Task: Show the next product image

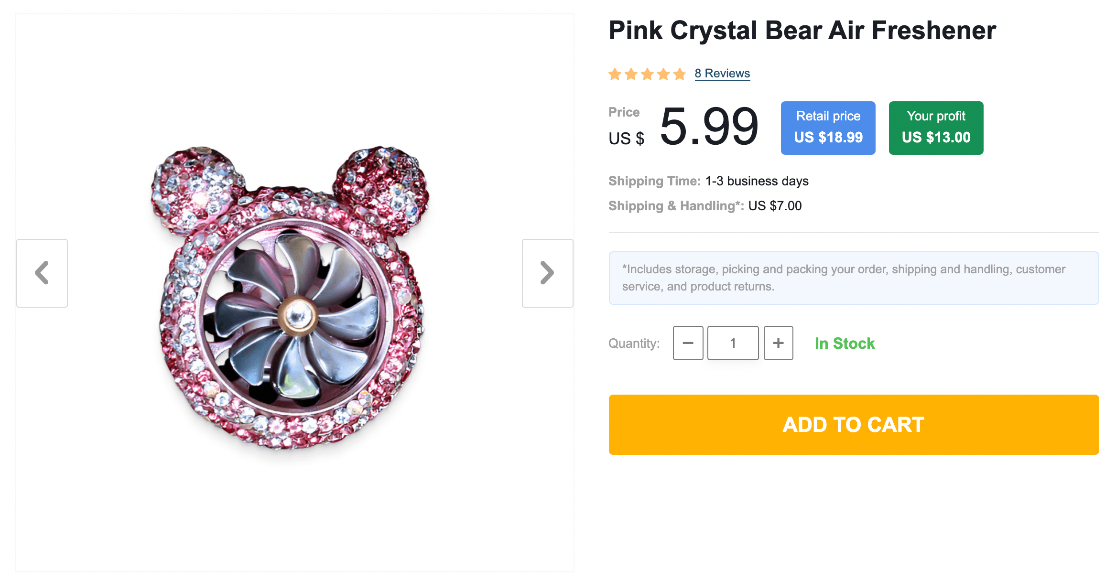Action: [x=547, y=273]
